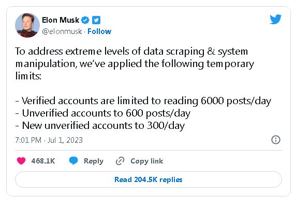Click the blue verified checkmark badge
Viewport: 295px width, 198px height.
[x=85, y=20]
